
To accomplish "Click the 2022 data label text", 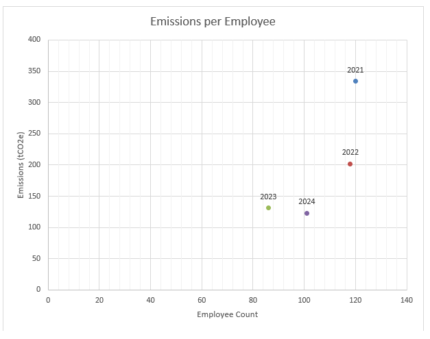I will pyautogui.click(x=350, y=152).
